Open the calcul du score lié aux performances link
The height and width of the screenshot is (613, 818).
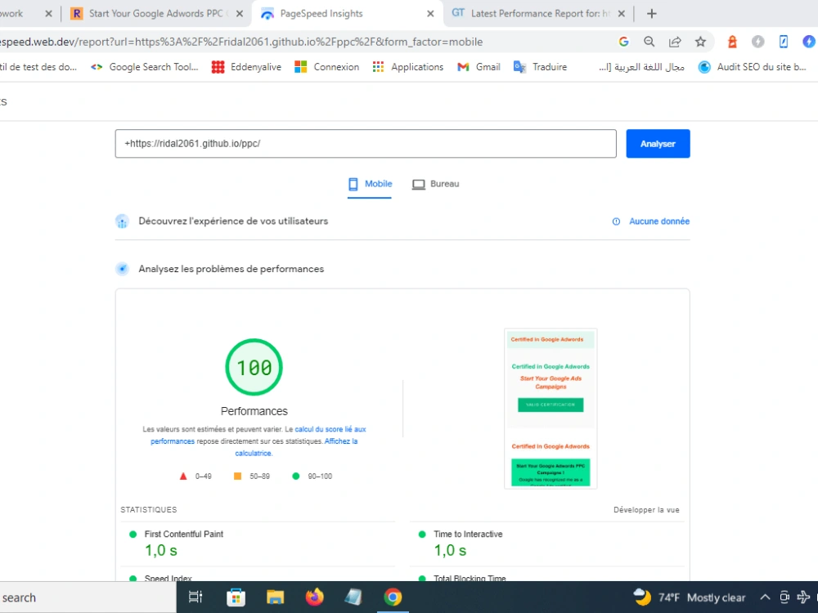click(x=258, y=436)
